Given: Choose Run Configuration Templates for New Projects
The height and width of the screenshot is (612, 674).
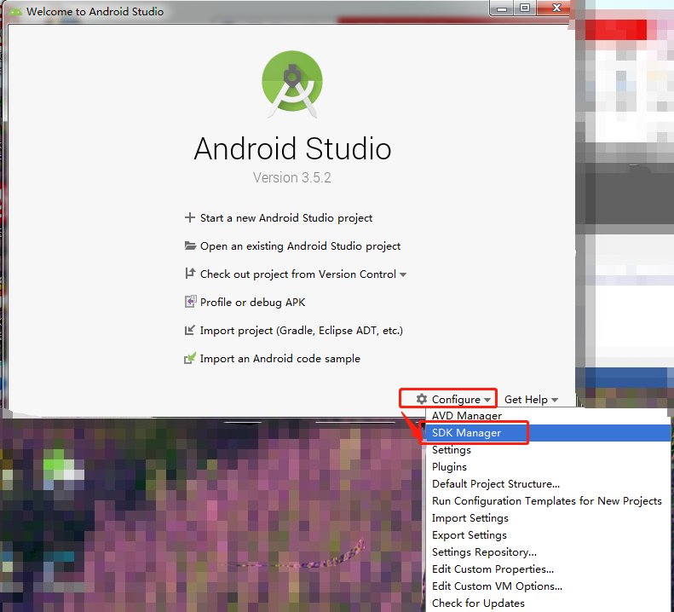Looking at the screenshot, I should (x=548, y=500).
